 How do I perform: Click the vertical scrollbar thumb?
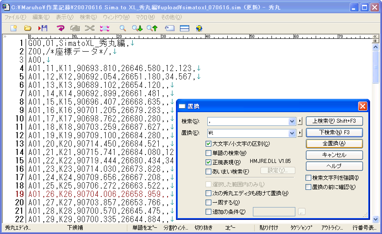coord(375,67)
